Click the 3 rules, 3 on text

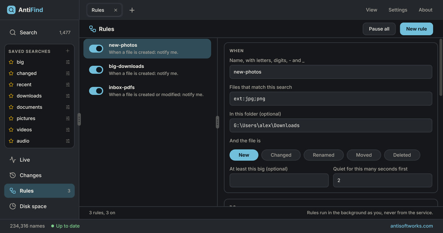(x=102, y=213)
